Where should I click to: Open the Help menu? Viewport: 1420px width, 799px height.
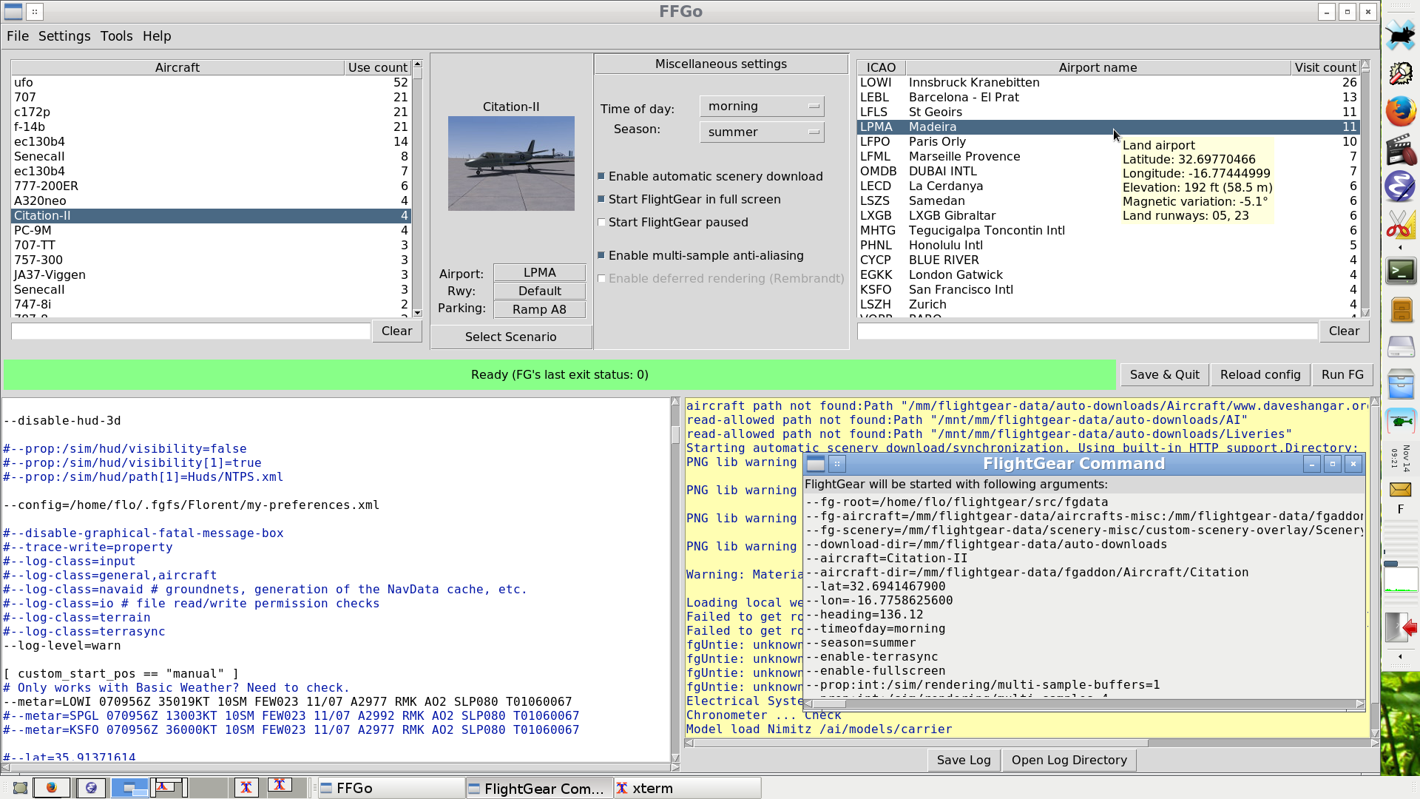pyautogui.click(x=157, y=36)
